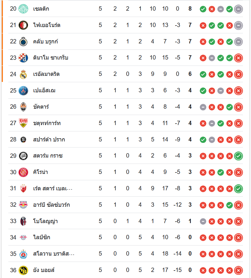The image size is (251, 278).
Task: Click Red Star Belgrade's circled green win icon
Action: 238,189
